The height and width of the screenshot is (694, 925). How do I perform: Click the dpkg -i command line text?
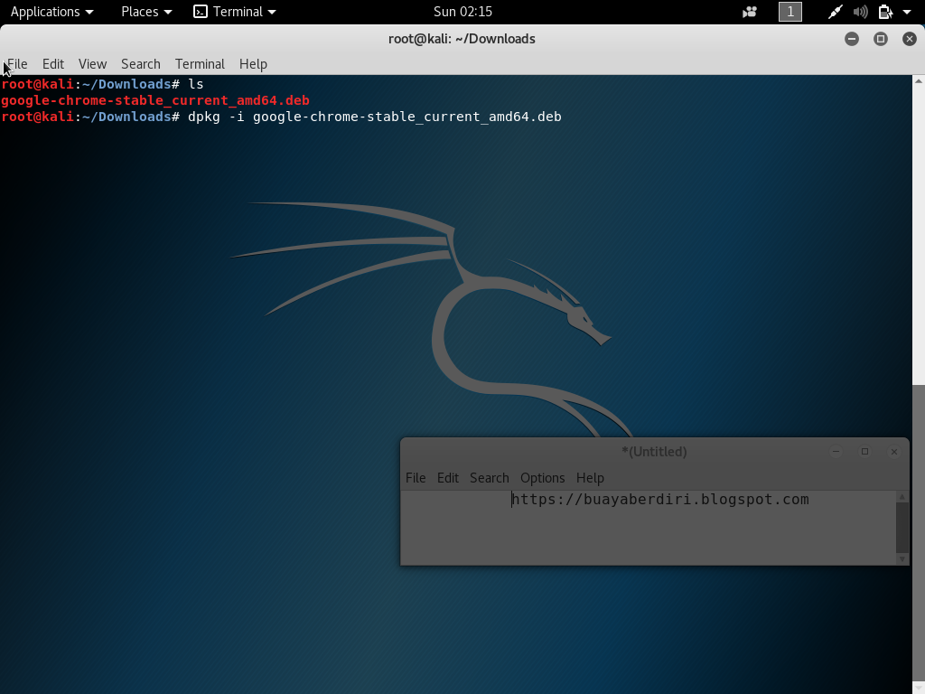coord(375,117)
